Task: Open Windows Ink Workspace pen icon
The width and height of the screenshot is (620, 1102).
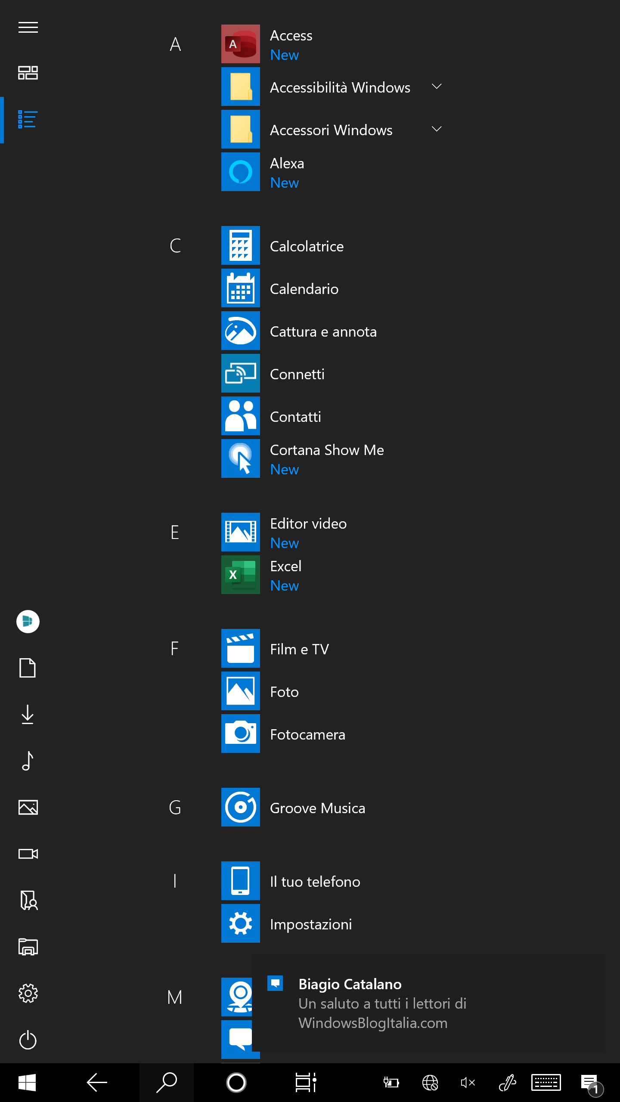Action: tap(508, 1082)
